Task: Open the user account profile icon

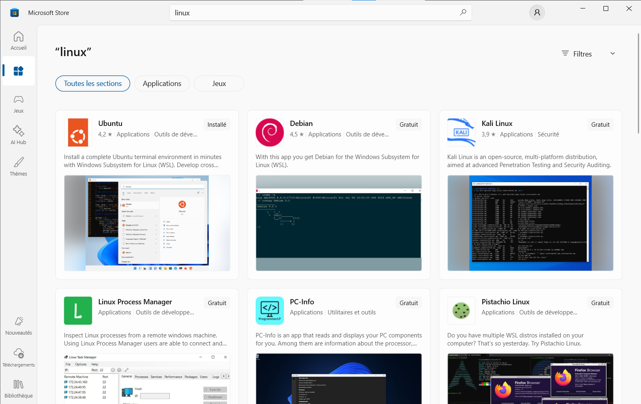Action: click(537, 13)
